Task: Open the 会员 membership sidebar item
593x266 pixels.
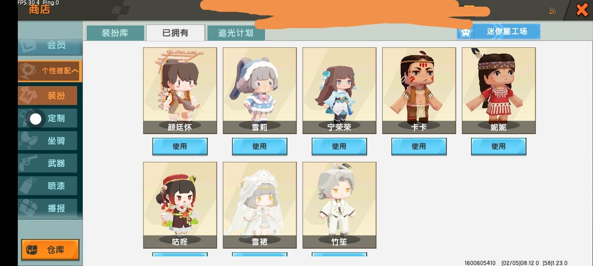Action: click(50, 46)
